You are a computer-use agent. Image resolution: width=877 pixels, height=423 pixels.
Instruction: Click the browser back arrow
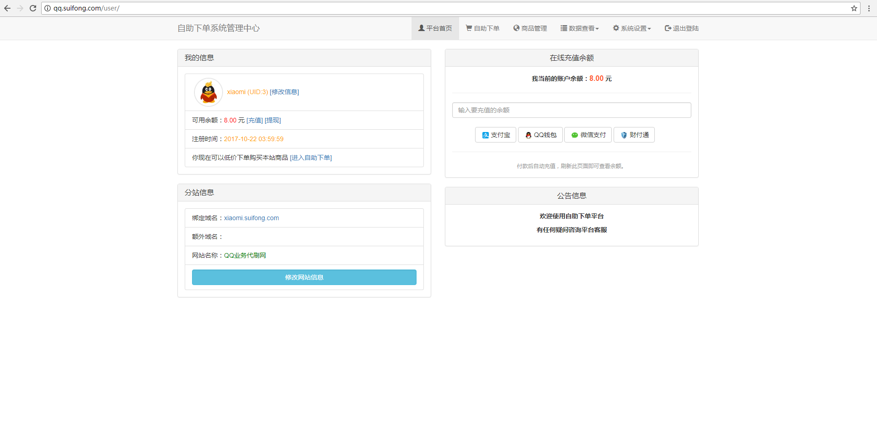pos(7,8)
